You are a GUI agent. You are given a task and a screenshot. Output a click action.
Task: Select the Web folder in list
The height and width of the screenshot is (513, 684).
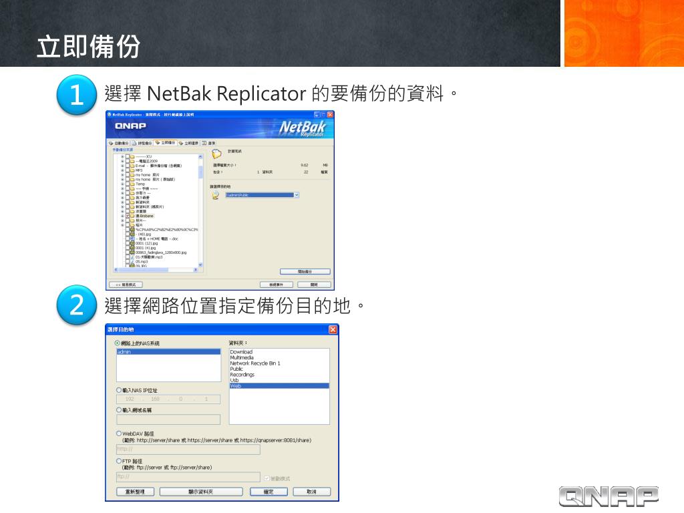[x=279, y=385]
